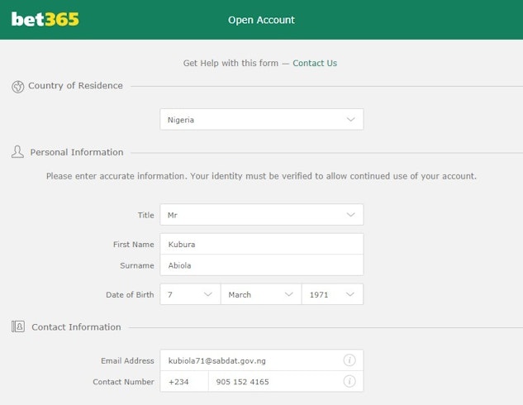Click the person icon beside Personal Information

pos(17,152)
